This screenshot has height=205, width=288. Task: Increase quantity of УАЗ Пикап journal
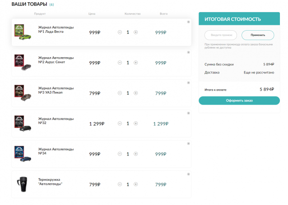136,93
